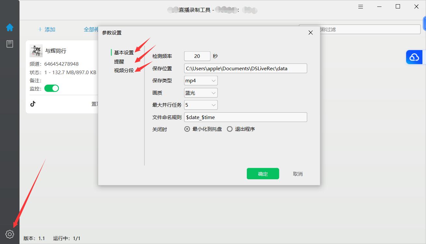Open settings via the gear icon
This screenshot has width=426, height=244.
(10, 234)
